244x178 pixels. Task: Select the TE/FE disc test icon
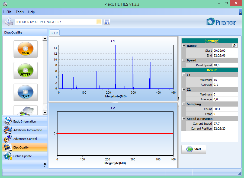[x=25, y=92]
